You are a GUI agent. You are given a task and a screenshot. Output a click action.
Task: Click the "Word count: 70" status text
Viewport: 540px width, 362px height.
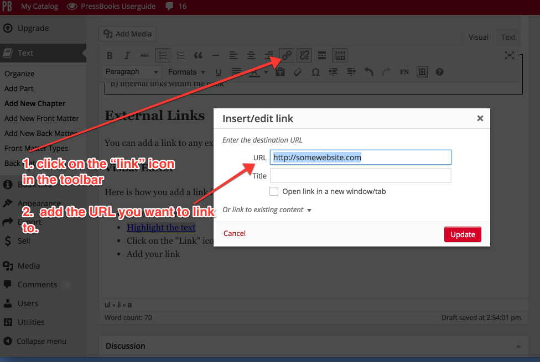pos(128,318)
